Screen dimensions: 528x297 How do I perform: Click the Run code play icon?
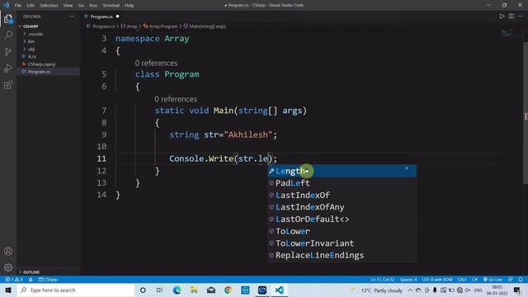click(x=502, y=16)
